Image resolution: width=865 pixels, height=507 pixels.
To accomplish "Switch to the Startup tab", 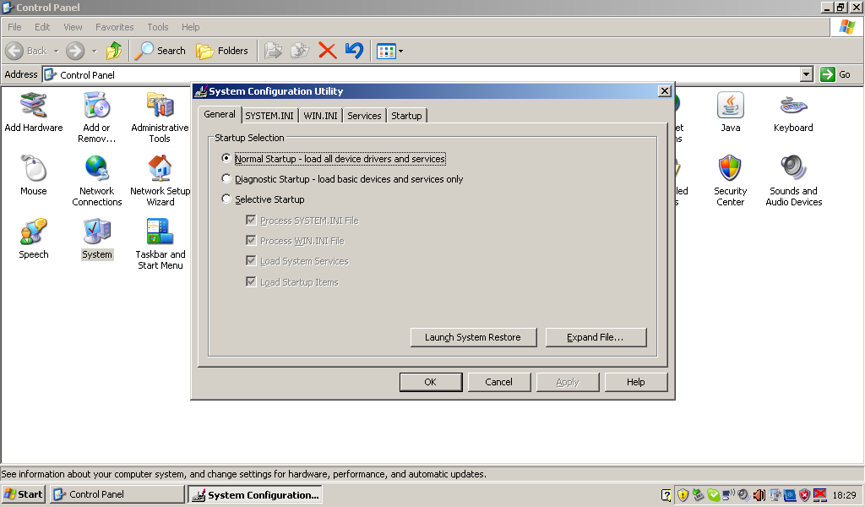I will [x=406, y=115].
